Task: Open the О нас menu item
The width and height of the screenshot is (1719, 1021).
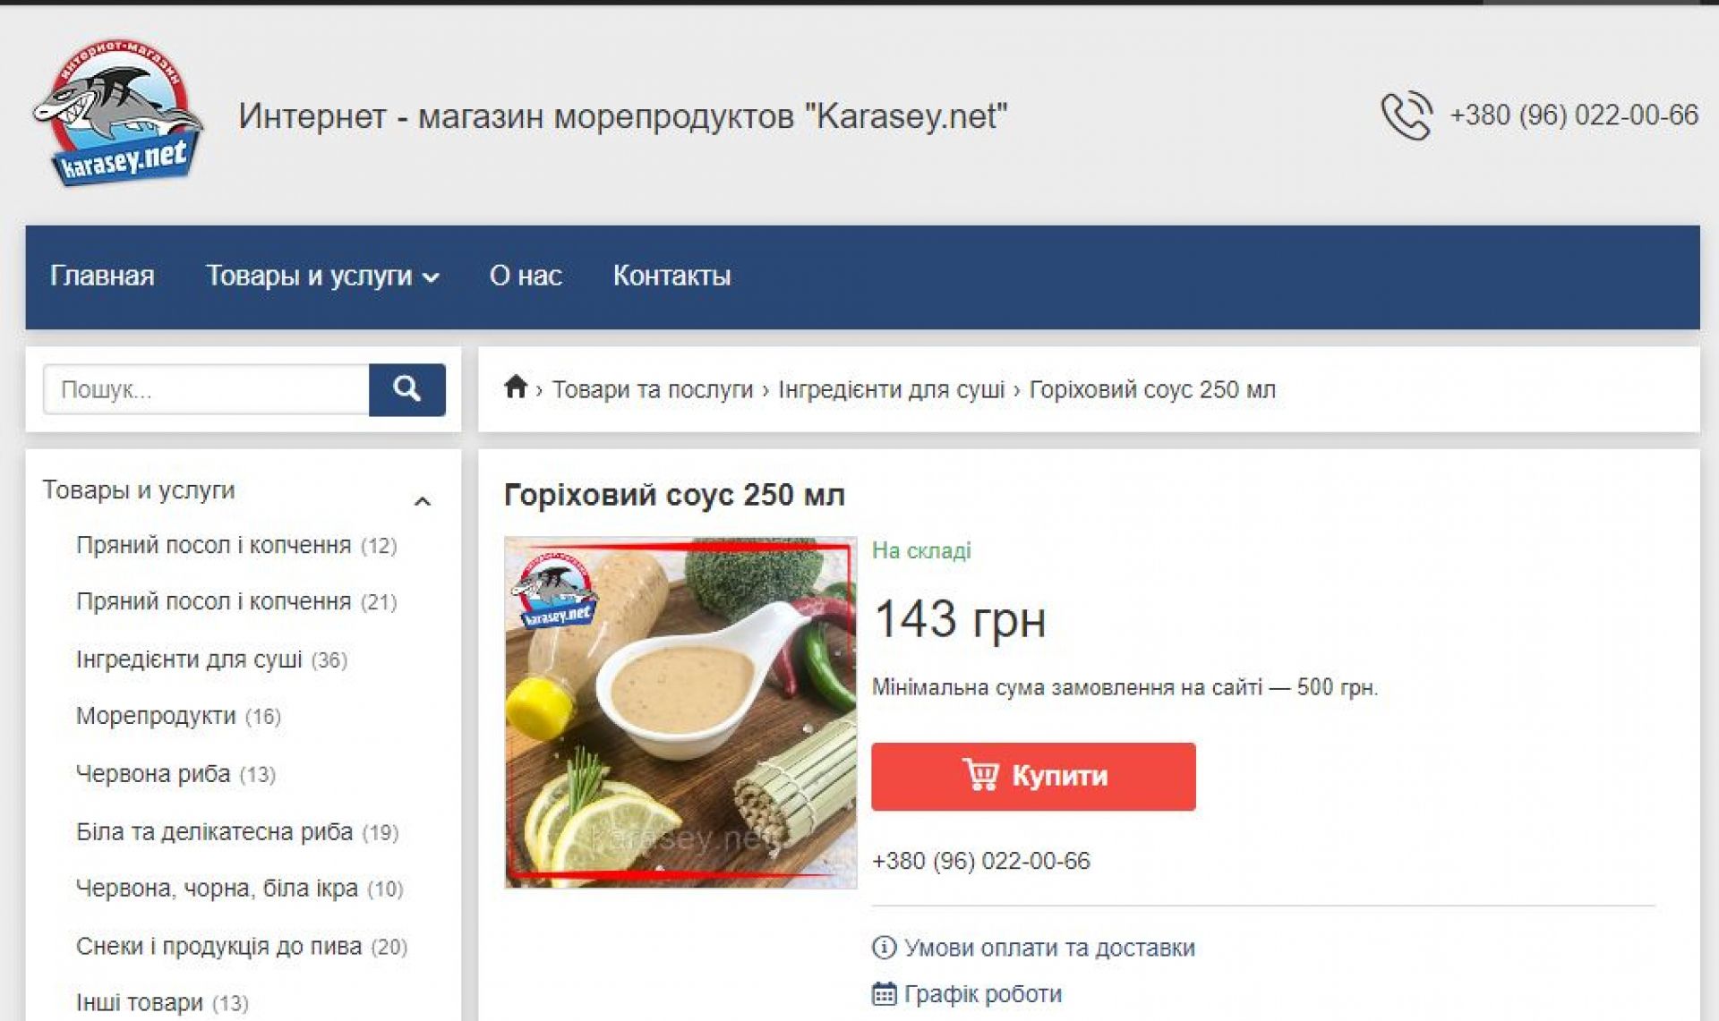Action: coord(526,276)
